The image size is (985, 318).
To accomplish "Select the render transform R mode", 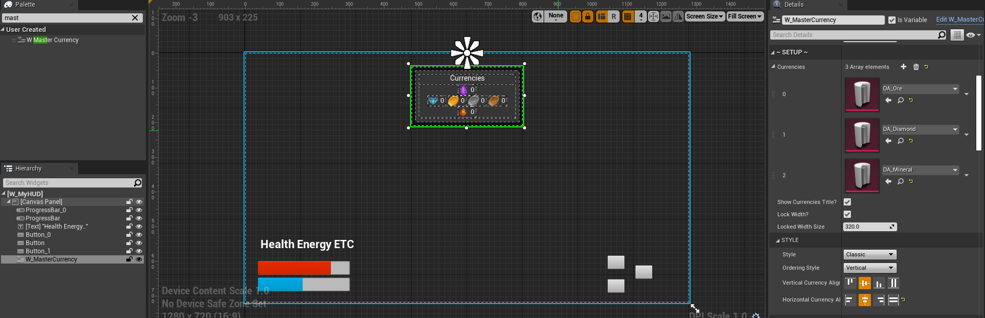I will [x=614, y=16].
